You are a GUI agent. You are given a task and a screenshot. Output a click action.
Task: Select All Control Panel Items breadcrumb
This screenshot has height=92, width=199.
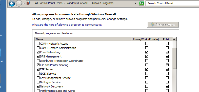pyautogui.click(x=49, y=3)
